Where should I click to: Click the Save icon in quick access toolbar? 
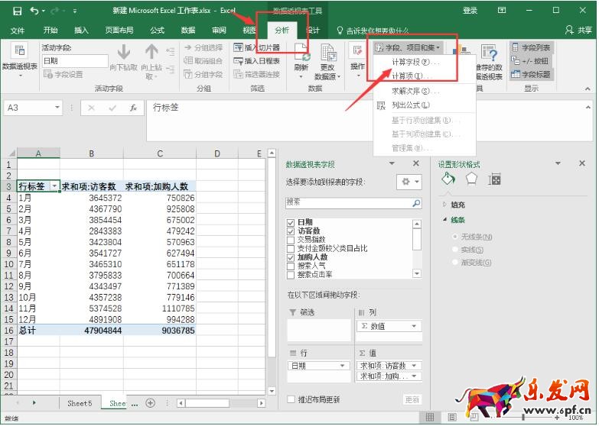[x=16, y=11]
